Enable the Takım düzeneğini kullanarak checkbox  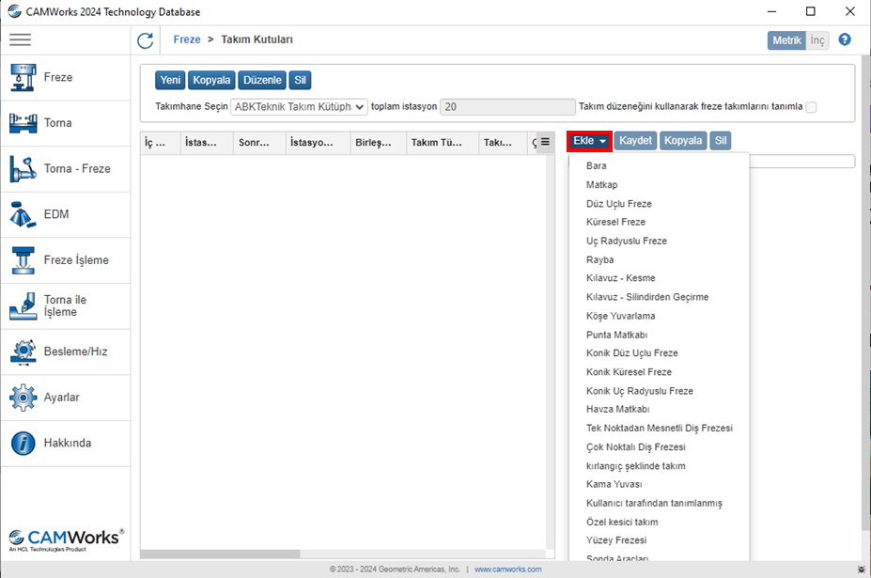tap(811, 107)
